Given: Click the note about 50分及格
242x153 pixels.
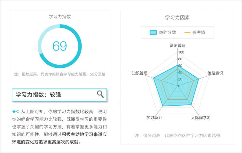Looking at the screenshot, I should (60, 74).
